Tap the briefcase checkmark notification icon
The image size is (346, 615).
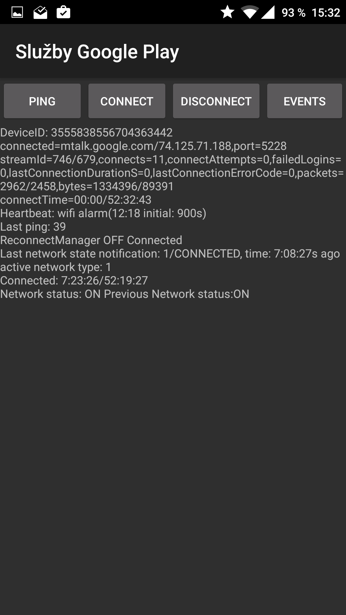coord(63,12)
